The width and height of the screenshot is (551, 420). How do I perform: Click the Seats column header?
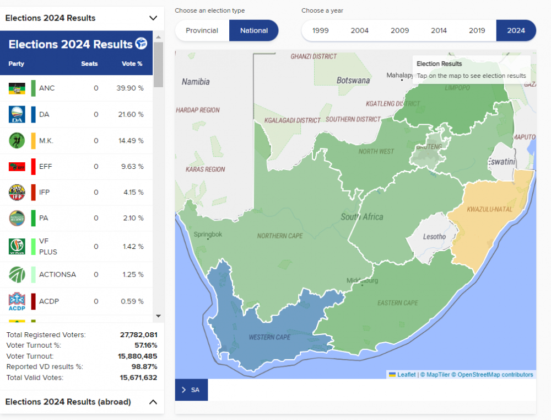coord(89,63)
